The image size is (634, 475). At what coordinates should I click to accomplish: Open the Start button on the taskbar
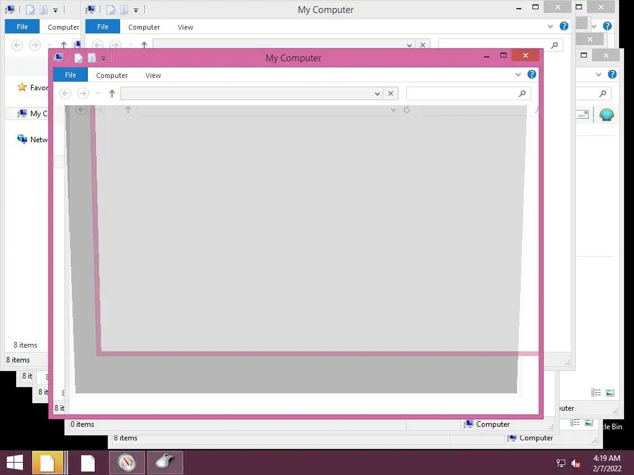[15, 463]
